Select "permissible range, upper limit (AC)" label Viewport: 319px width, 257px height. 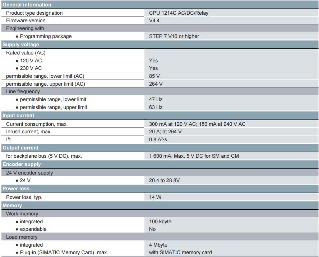point(46,84)
